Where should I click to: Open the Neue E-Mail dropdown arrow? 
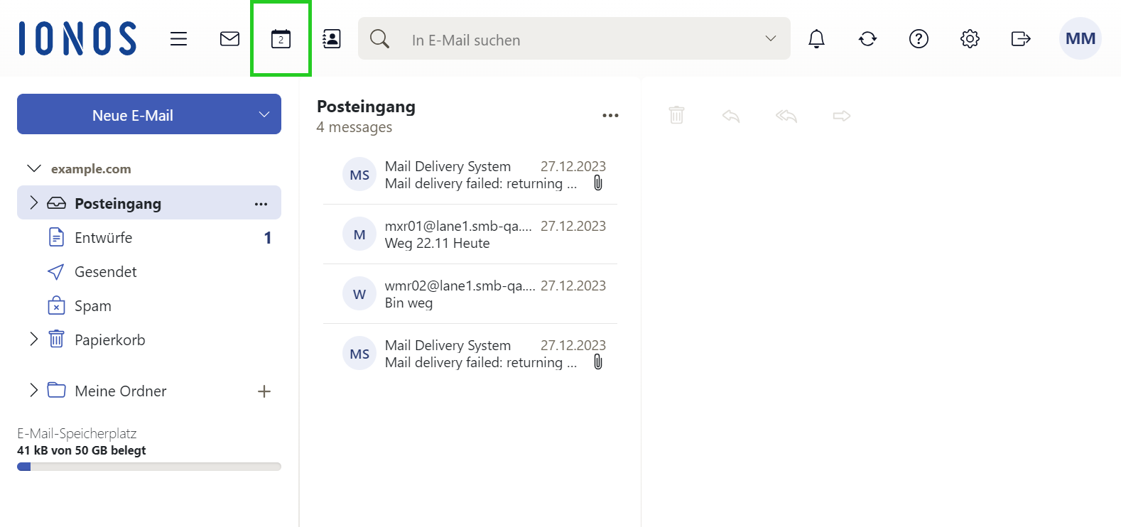pyautogui.click(x=264, y=114)
